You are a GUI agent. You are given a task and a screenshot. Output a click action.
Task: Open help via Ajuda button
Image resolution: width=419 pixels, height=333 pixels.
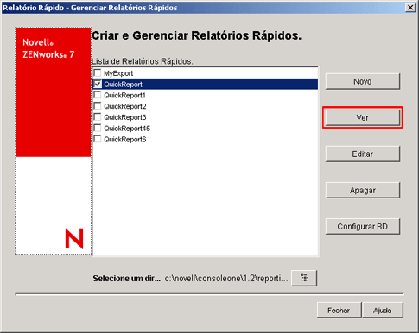point(383,310)
